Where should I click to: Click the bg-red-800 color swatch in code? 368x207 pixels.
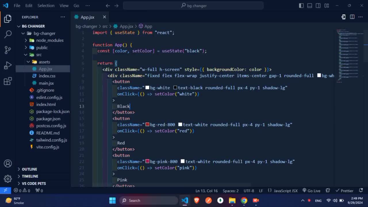click(x=147, y=124)
